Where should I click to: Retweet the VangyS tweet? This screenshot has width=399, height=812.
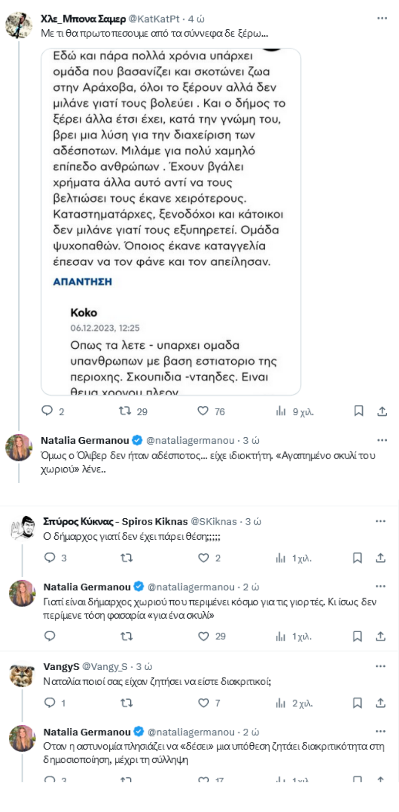coord(126,703)
